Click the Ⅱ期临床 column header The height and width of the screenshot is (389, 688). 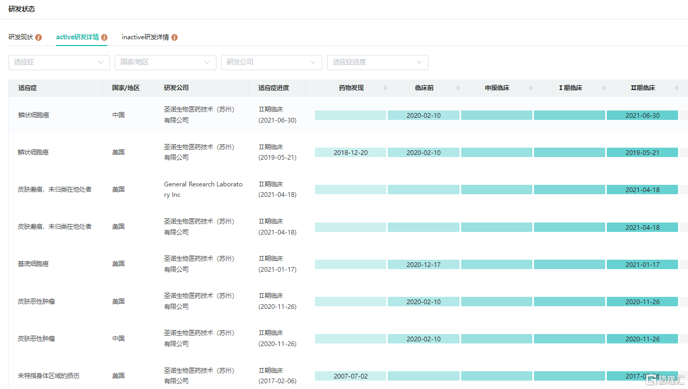coord(643,88)
